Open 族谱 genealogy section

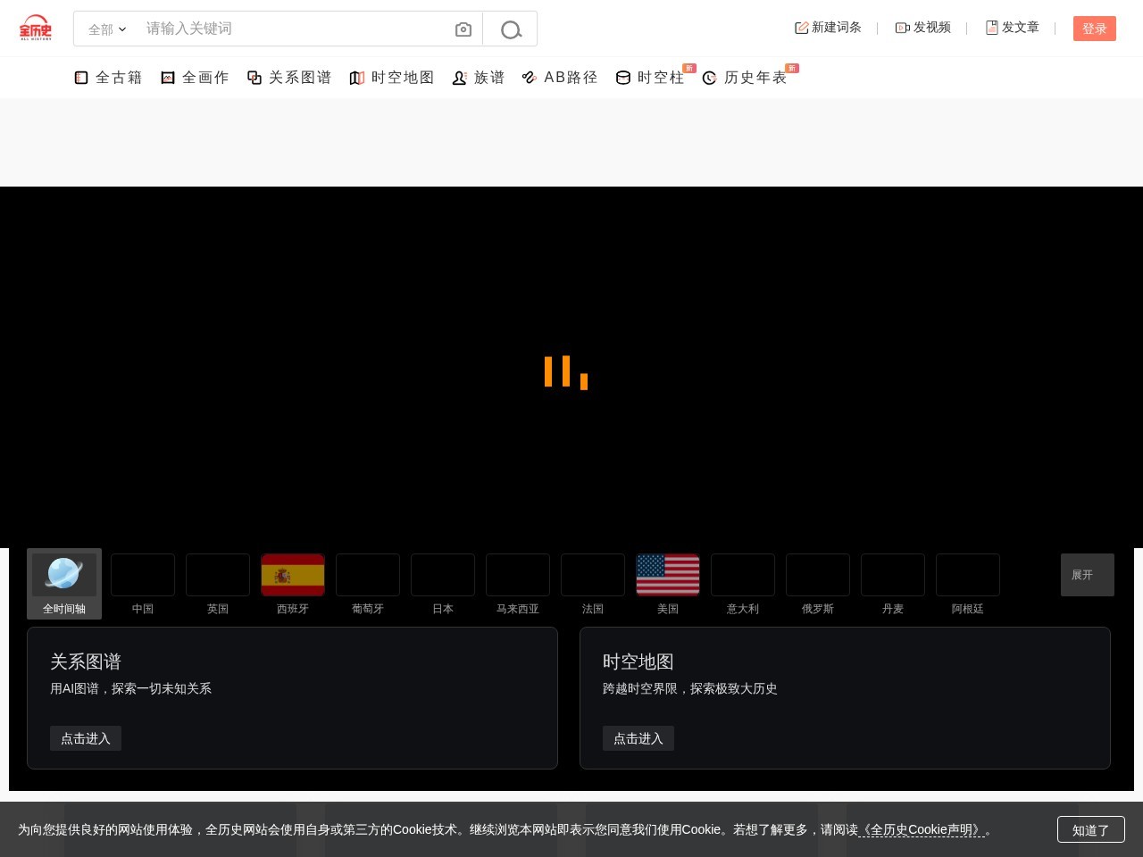(479, 78)
